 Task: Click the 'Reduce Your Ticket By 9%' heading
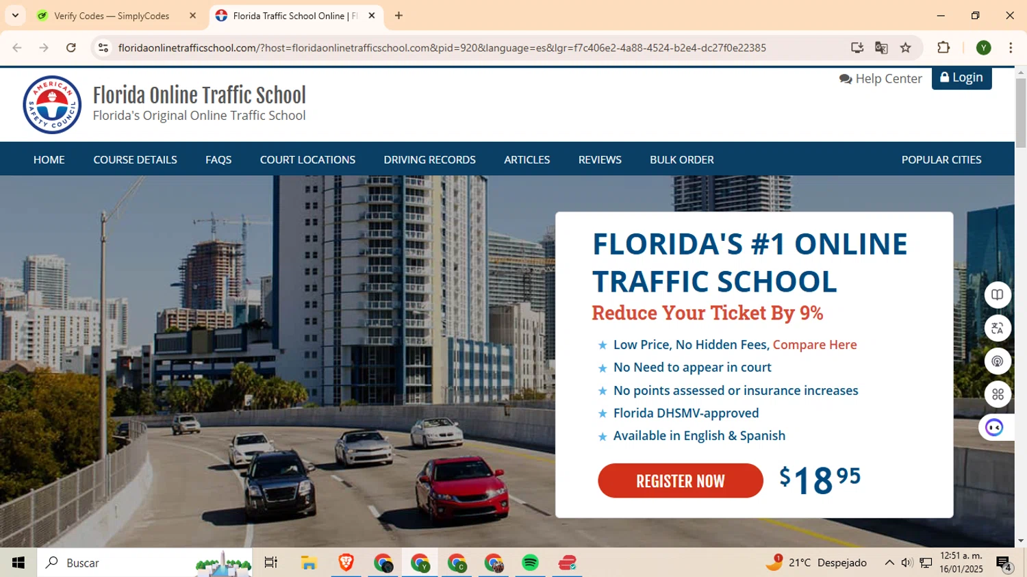click(707, 313)
